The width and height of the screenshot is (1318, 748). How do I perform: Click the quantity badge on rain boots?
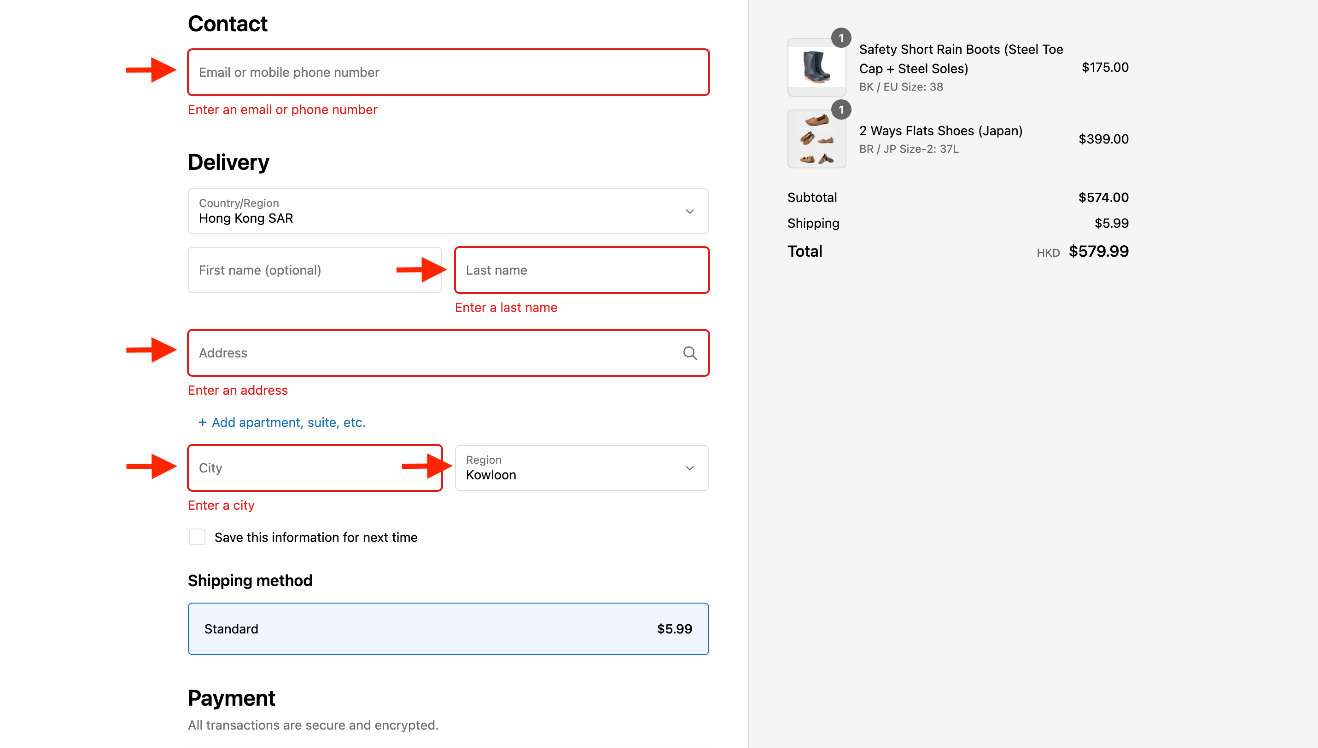pyautogui.click(x=841, y=38)
